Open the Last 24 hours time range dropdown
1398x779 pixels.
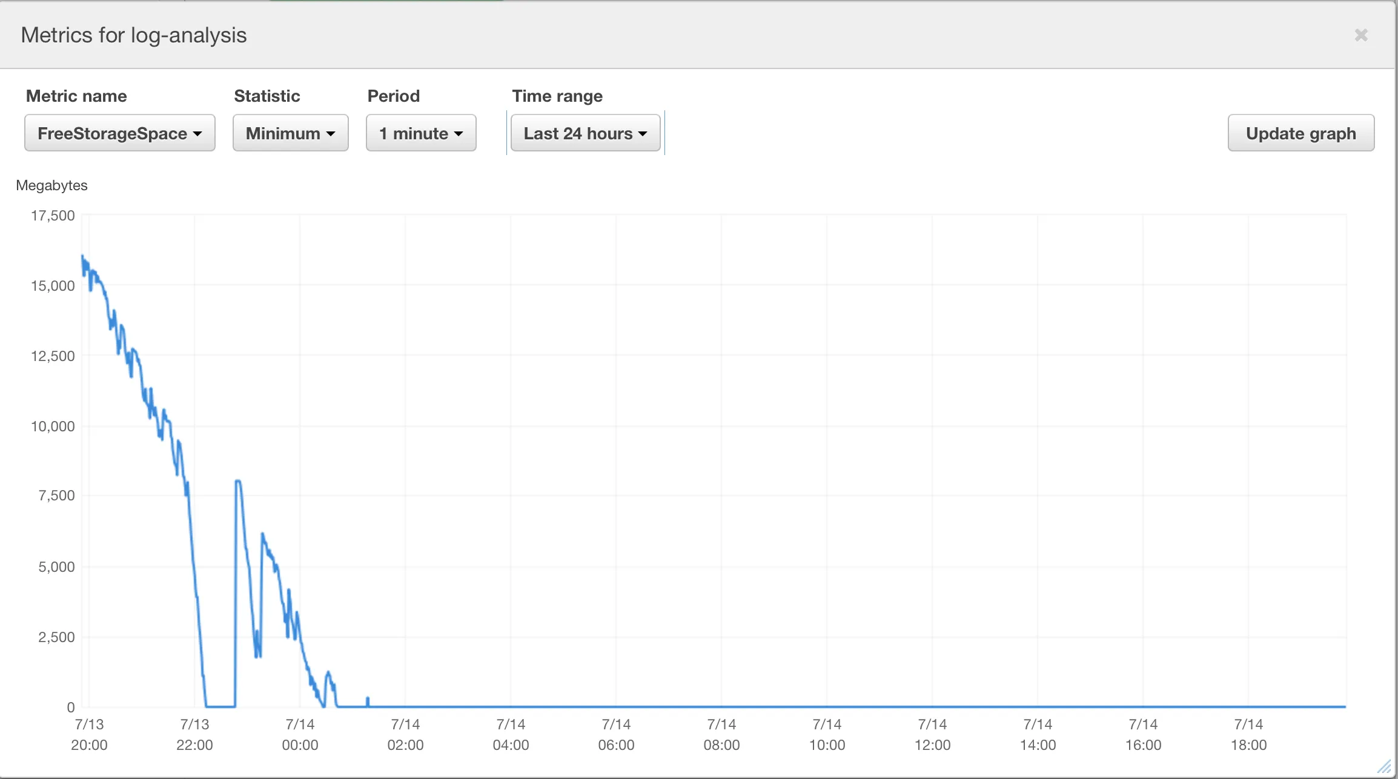585,133
